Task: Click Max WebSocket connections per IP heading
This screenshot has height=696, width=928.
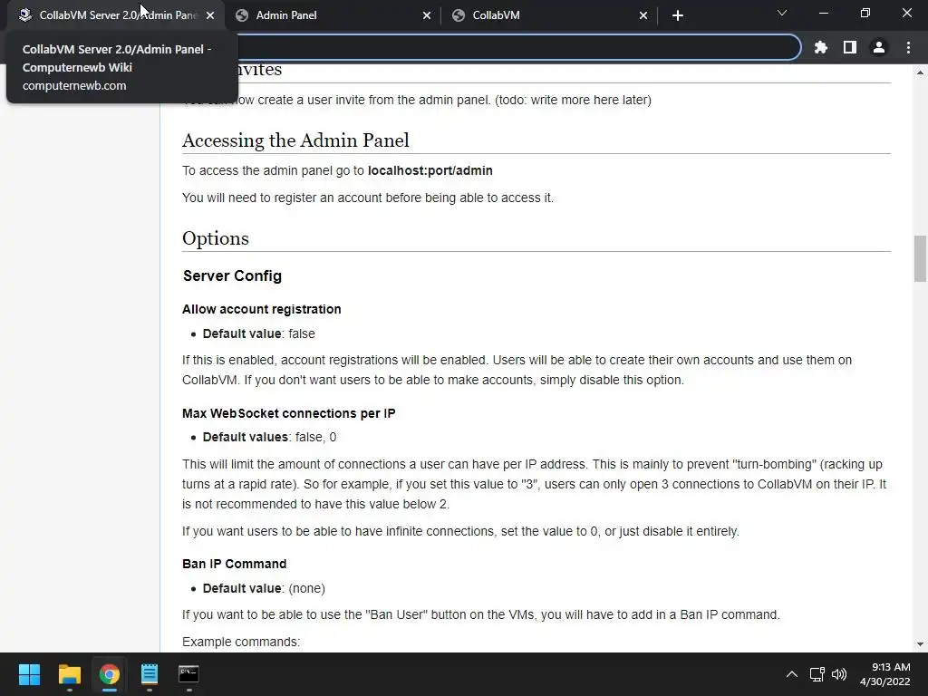Action: point(289,413)
